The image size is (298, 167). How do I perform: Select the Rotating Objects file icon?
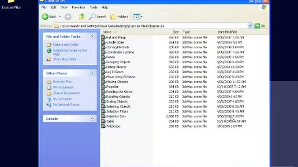tap(103, 96)
